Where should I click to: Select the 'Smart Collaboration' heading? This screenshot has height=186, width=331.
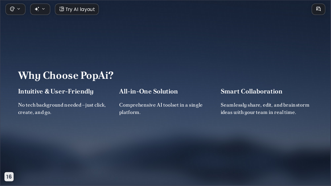[x=252, y=91]
